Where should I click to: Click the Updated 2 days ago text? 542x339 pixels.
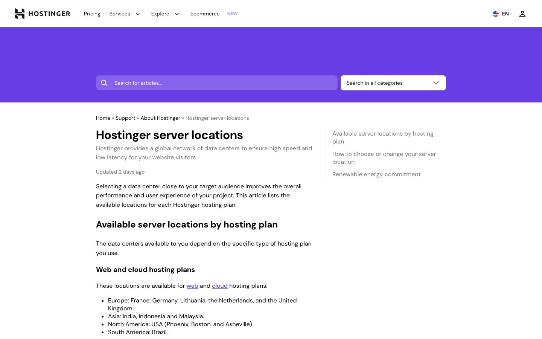click(x=120, y=172)
